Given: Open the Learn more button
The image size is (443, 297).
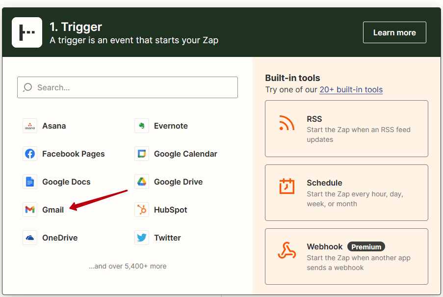Looking at the screenshot, I should pos(394,32).
